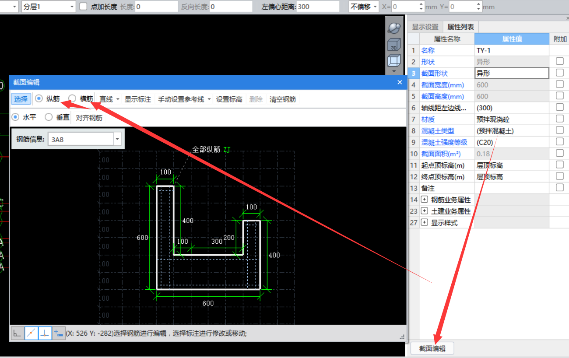Open the arrow below the view cube icons
Screen dimensions: 569x358
click(x=394, y=71)
